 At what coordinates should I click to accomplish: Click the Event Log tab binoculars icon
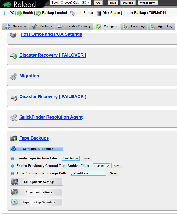point(125,26)
